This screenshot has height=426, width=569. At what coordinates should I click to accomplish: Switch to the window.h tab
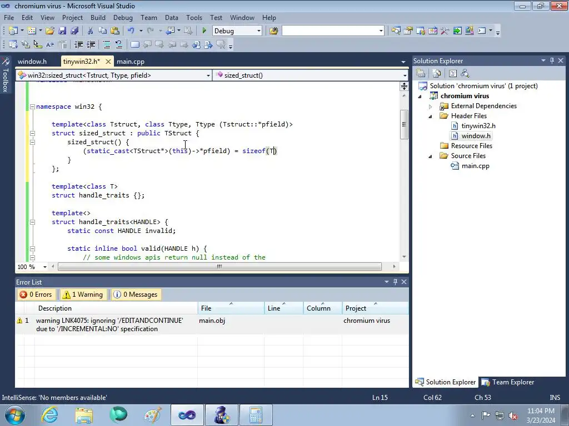[32, 62]
